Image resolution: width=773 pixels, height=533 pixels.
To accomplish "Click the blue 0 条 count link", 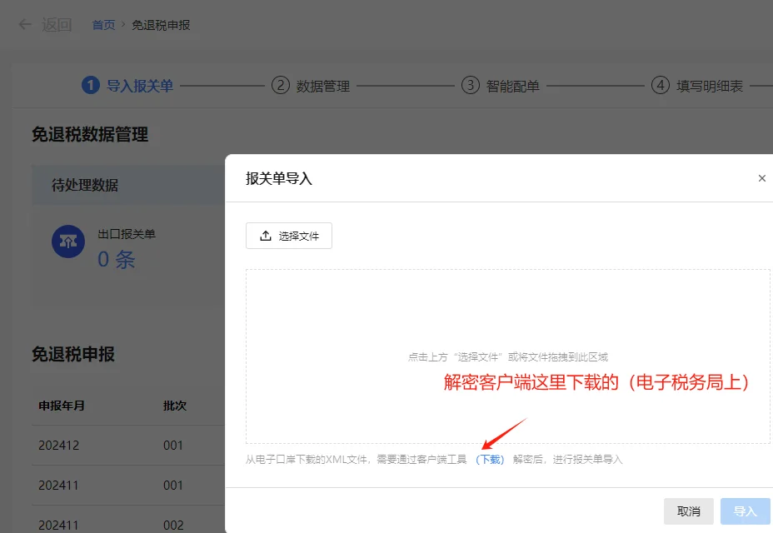I will click(x=115, y=259).
